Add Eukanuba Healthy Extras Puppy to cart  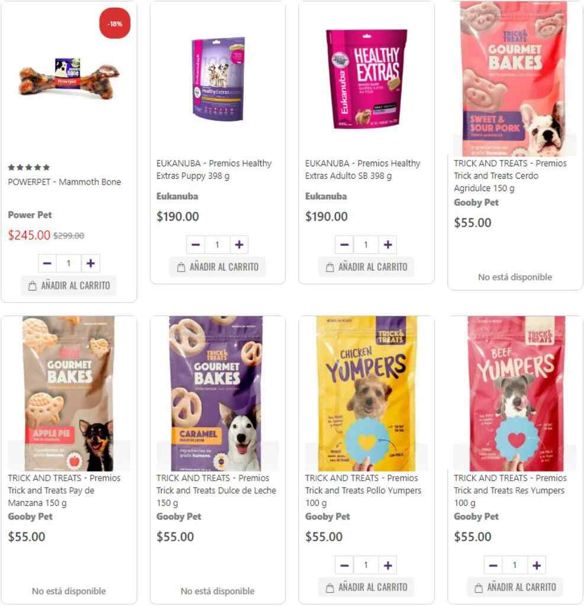(218, 267)
